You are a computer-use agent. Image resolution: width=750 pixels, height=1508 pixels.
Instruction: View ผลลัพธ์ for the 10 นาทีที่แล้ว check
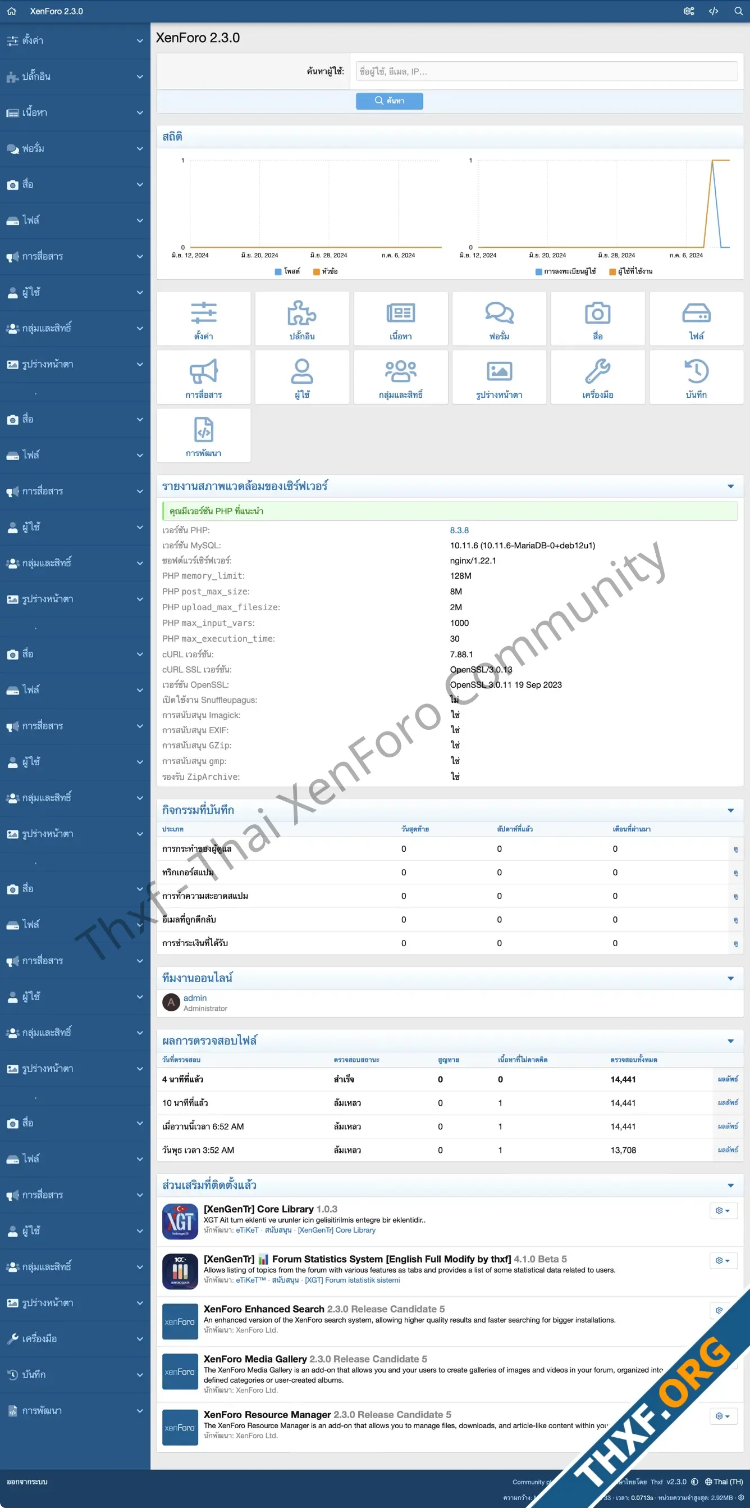tap(728, 1102)
